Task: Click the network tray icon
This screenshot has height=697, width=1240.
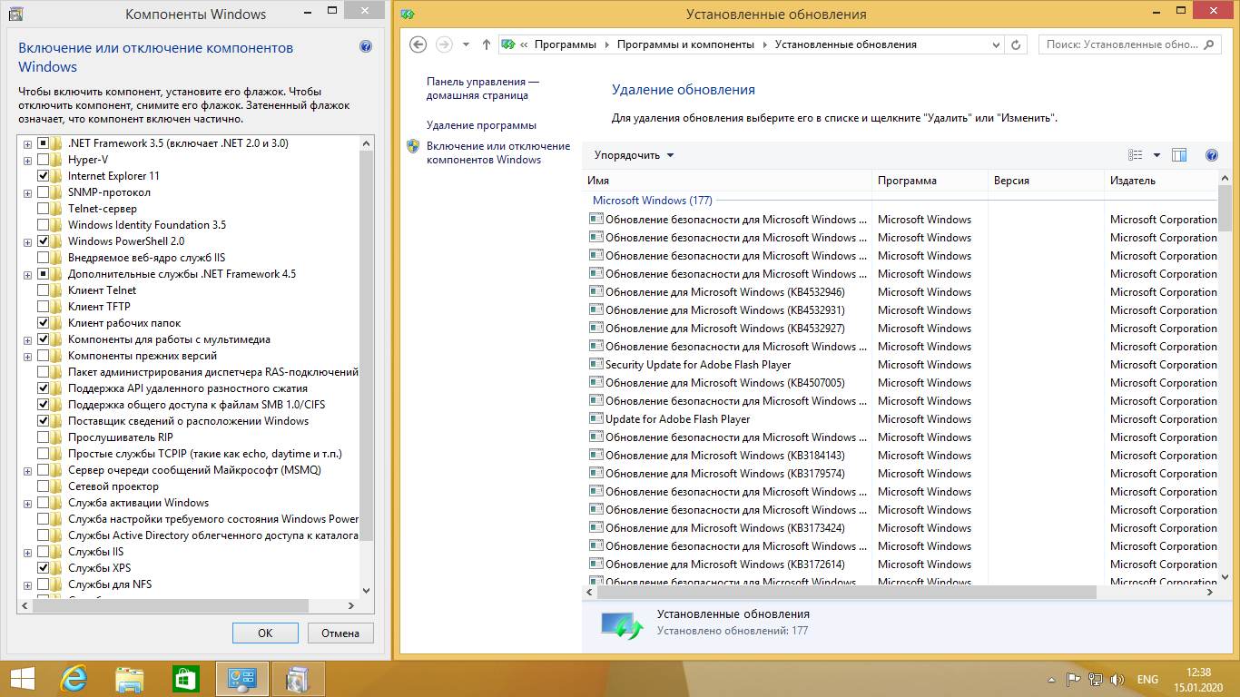Action: [1097, 680]
